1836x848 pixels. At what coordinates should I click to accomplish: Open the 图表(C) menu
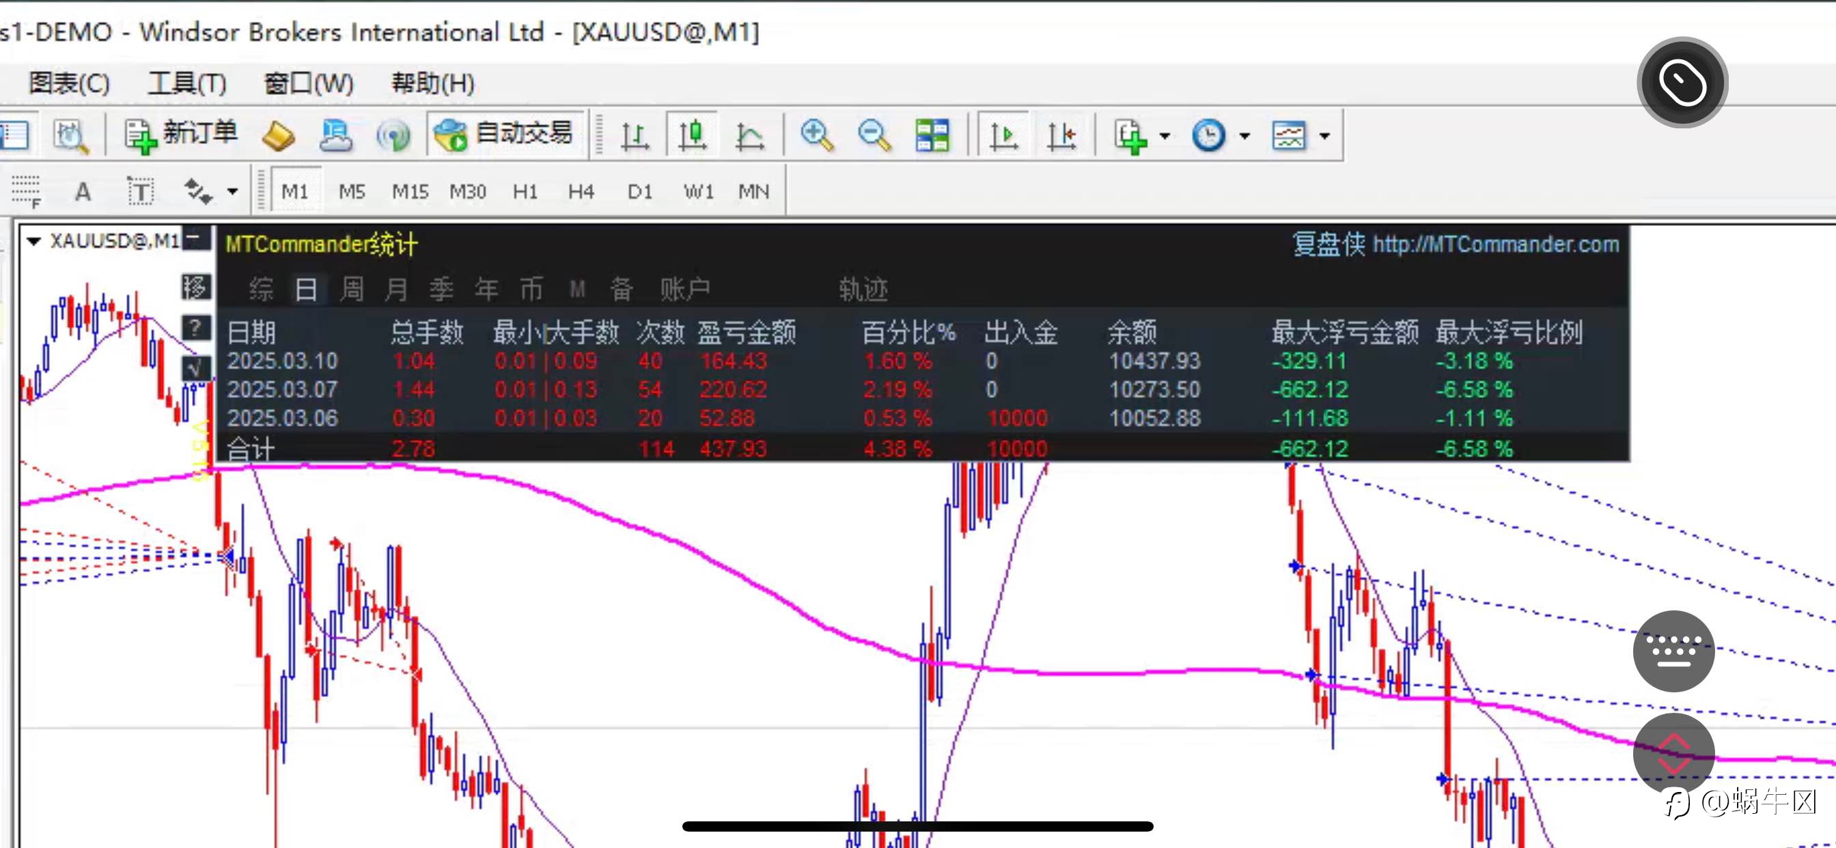[69, 83]
